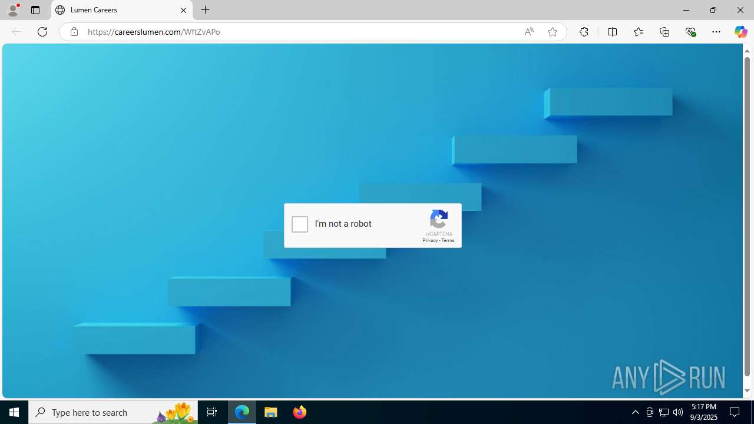This screenshot has width=754, height=424.
Task: Click the taskbar search box
Action: pos(113,412)
